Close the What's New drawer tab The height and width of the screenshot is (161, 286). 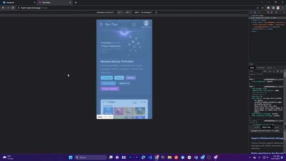coord(272,127)
